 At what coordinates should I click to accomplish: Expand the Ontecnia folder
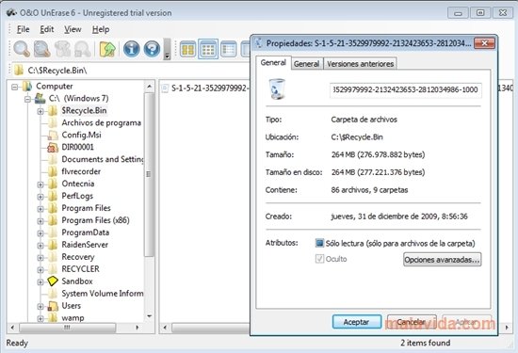pyautogui.click(x=40, y=185)
